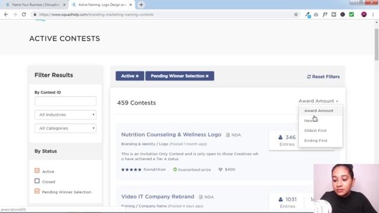Click the address bar URL

96,14
